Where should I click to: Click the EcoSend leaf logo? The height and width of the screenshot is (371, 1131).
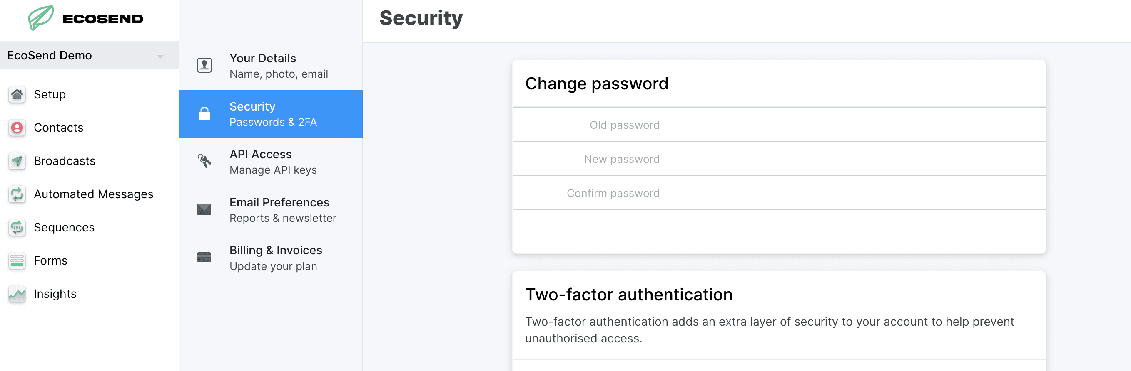point(41,18)
